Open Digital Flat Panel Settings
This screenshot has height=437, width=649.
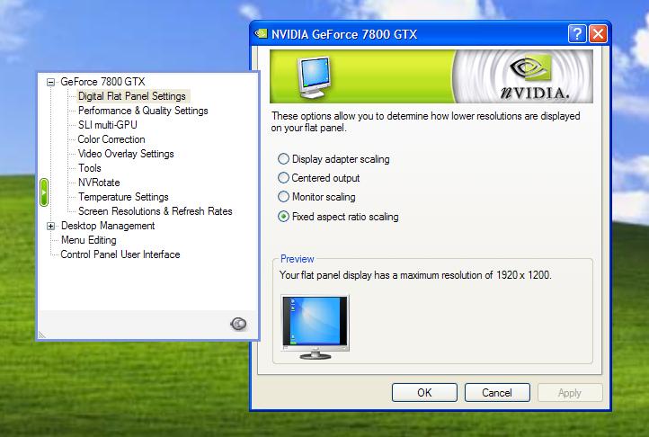click(x=132, y=96)
